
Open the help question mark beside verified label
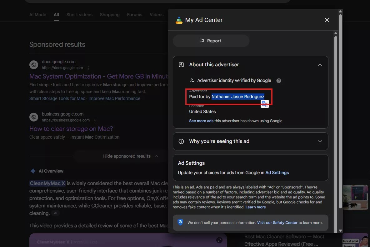point(278,80)
